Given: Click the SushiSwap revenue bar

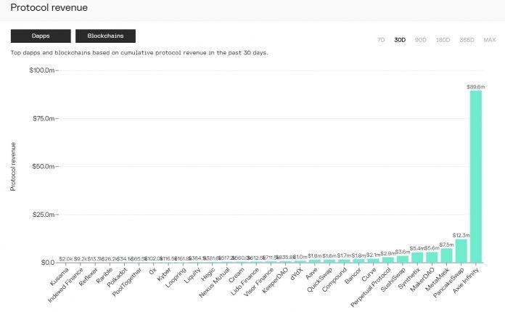Looking at the screenshot, I should (403, 259).
